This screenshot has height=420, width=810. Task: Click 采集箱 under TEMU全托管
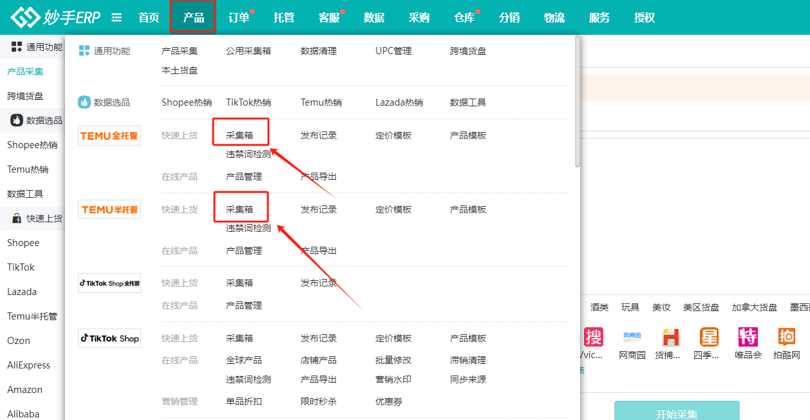tap(240, 136)
